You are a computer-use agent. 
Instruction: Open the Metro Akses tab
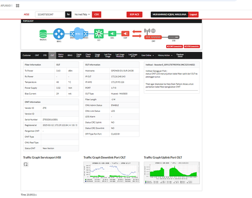pos(60,55)
